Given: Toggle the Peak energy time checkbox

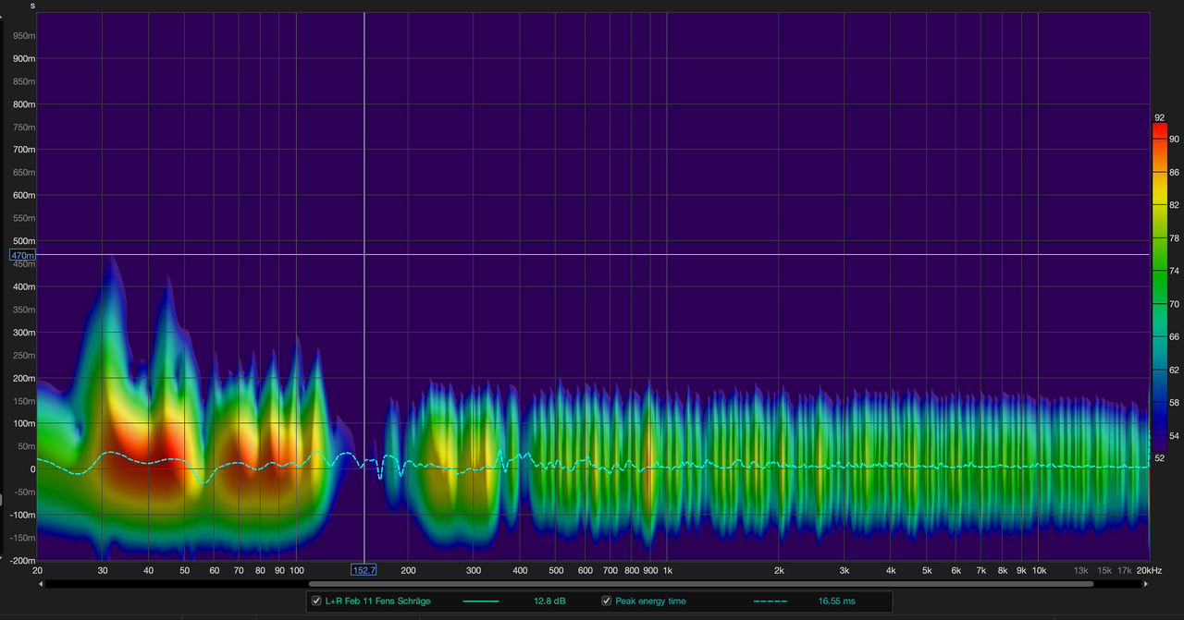Looking at the screenshot, I should pos(607,601).
